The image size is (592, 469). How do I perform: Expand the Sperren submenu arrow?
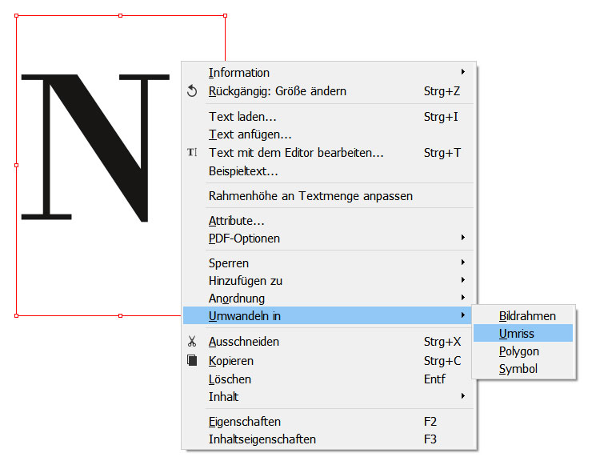463,263
